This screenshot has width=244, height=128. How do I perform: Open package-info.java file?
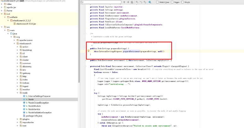[x=34, y=116]
